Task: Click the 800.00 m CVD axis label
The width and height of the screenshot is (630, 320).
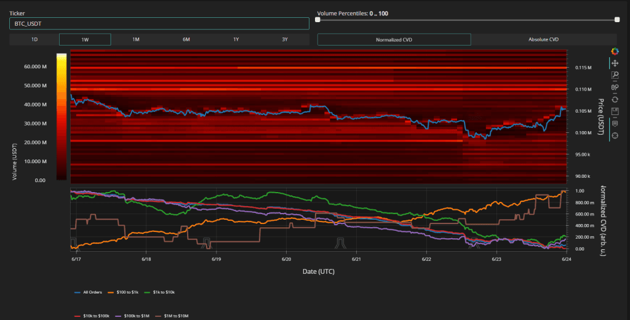Action: coord(584,202)
